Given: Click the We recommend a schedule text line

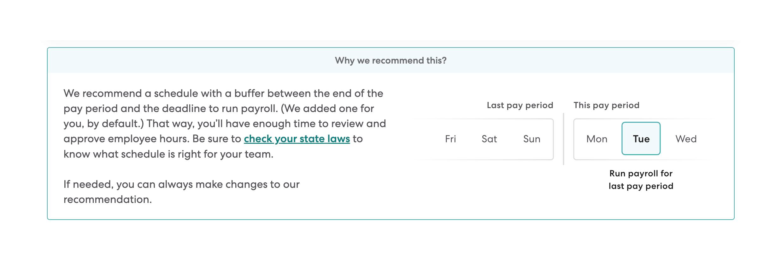Looking at the screenshot, I should point(223,93).
